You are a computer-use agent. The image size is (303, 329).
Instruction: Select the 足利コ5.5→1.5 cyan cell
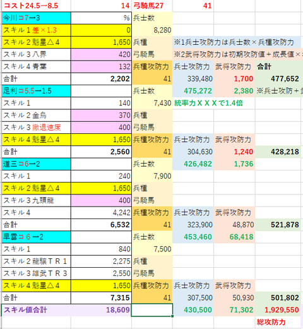point(36,91)
